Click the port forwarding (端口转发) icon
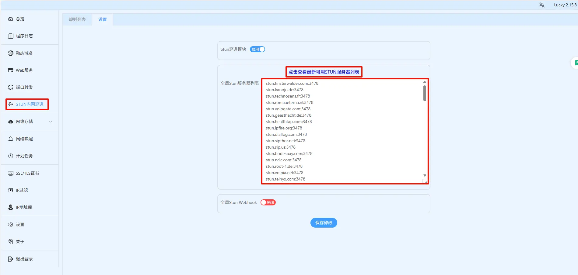 (x=11, y=87)
